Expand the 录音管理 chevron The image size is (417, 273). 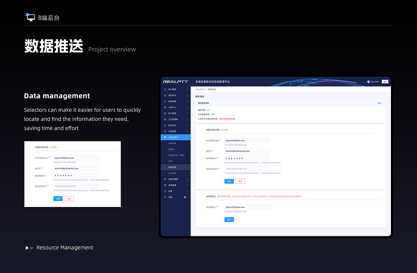point(187,185)
